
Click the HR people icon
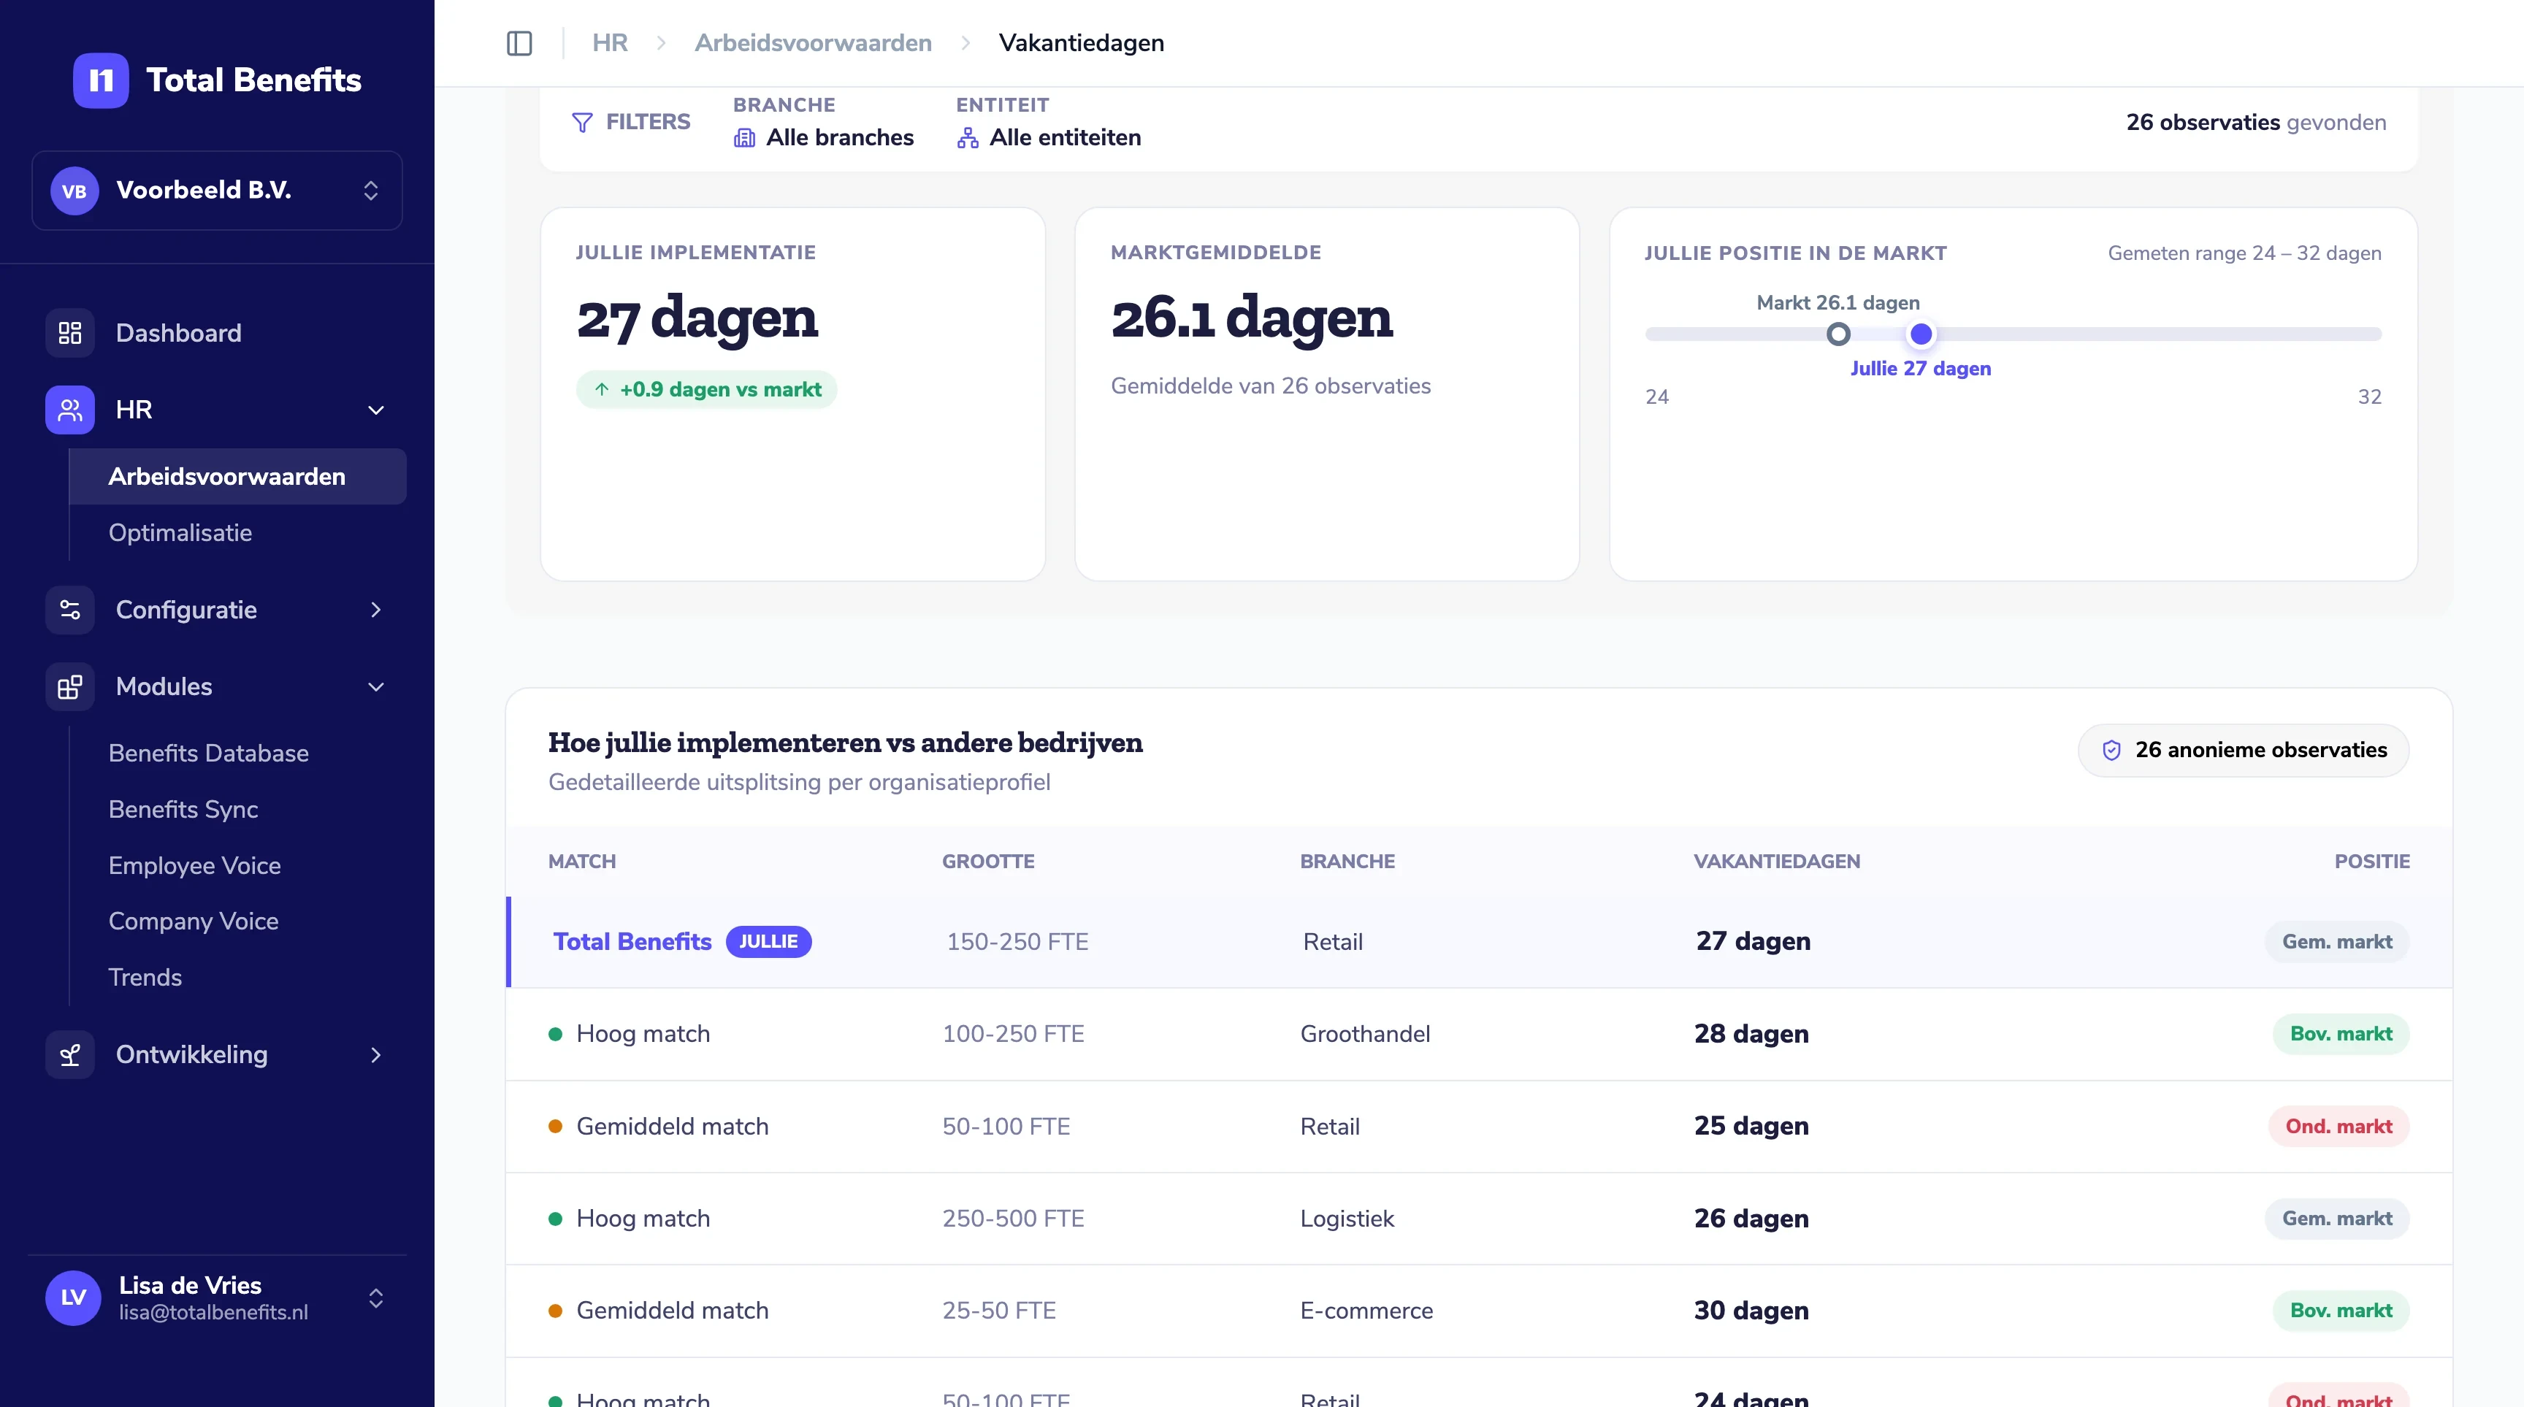69,410
